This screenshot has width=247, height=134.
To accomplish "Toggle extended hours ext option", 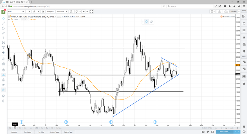I will coord(216,128).
